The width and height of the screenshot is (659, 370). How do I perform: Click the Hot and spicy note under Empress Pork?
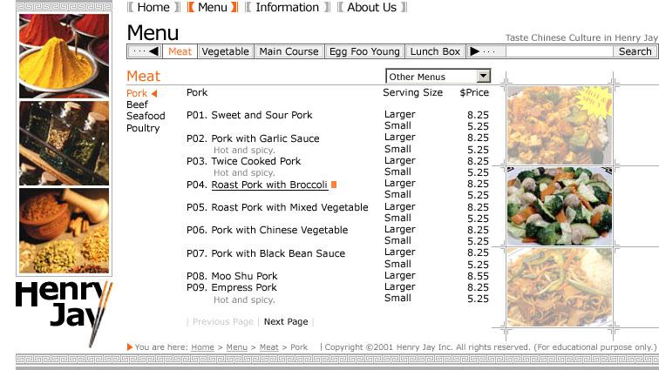pos(244,299)
